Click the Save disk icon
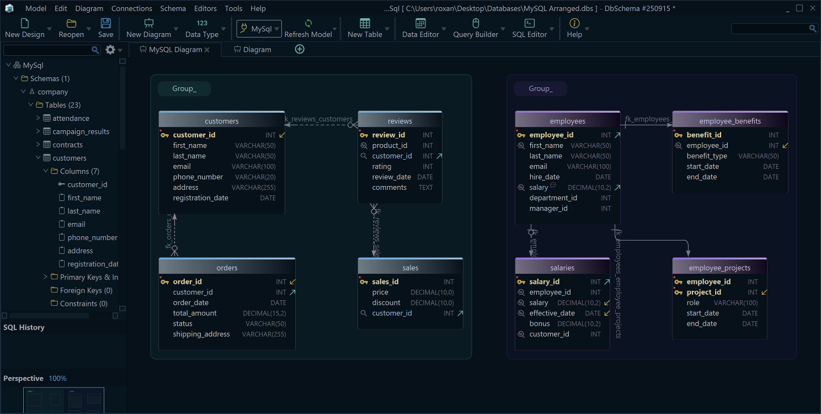The width and height of the screenshot is (821, 414). (105, 24)
